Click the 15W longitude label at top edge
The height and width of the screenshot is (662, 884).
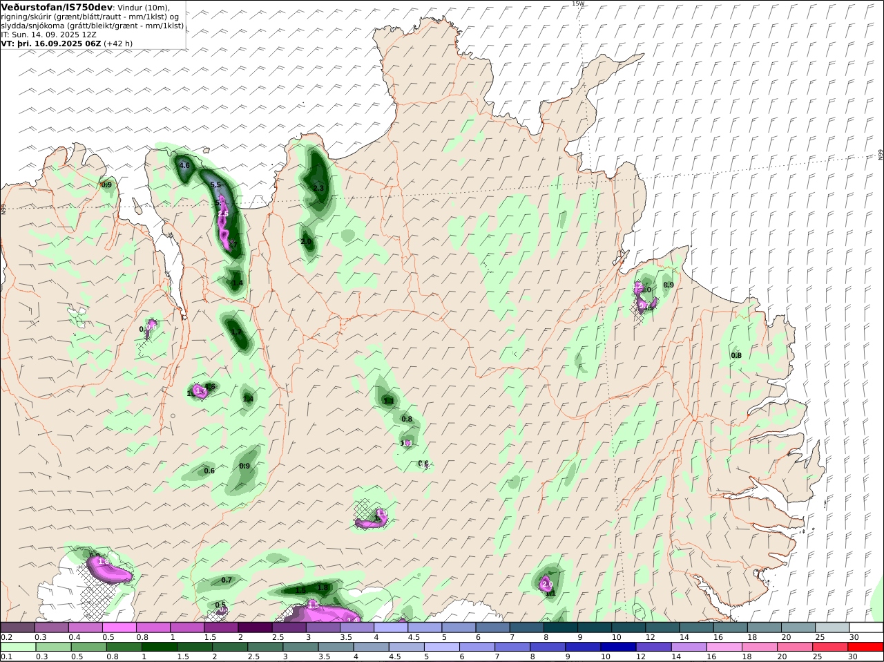(x=578, y=3)
